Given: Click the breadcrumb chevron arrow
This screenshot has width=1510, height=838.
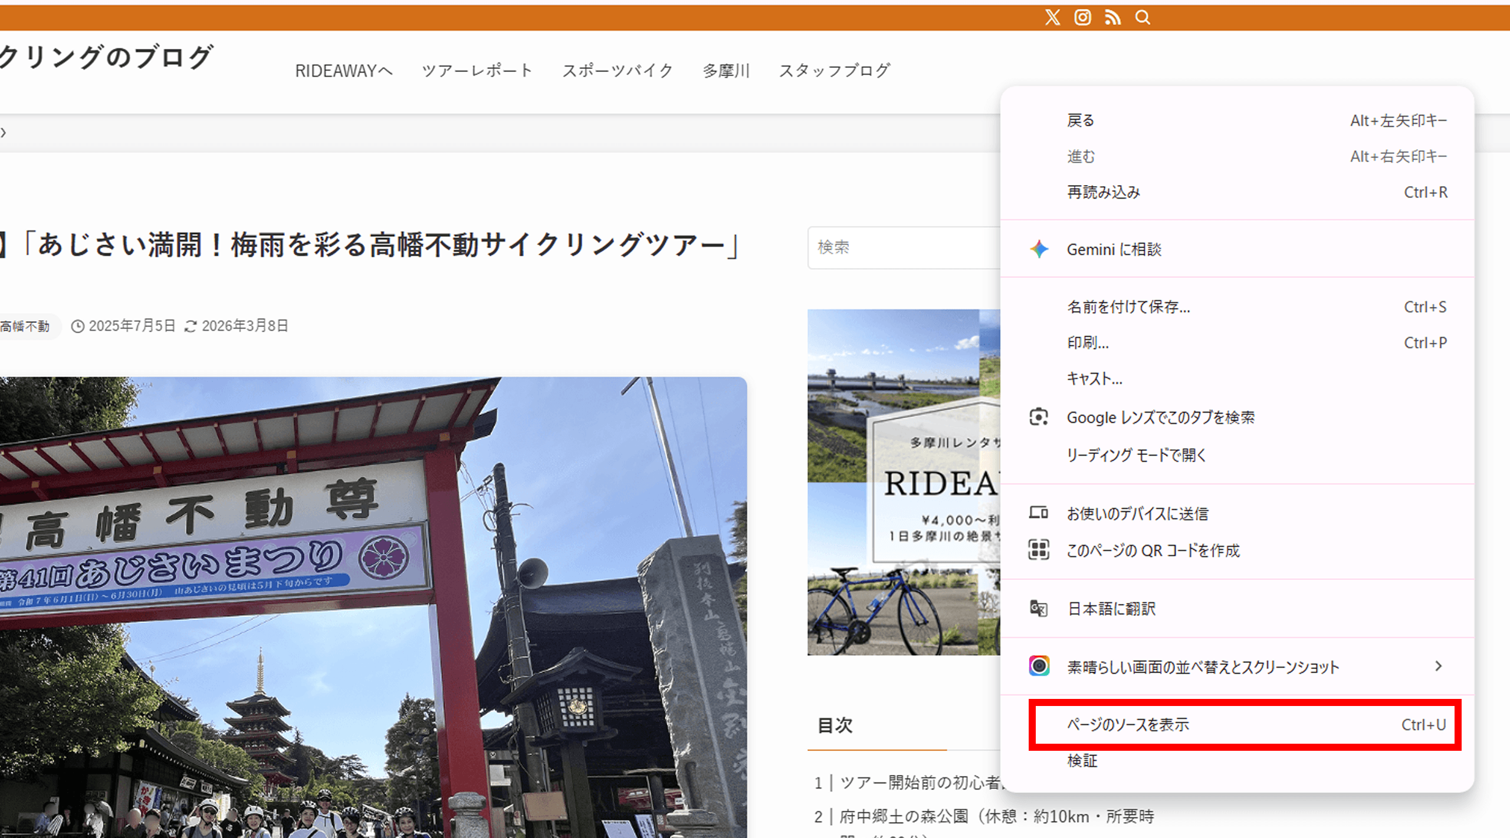Looking at the screenshot, I should click(x=4, y=133).
